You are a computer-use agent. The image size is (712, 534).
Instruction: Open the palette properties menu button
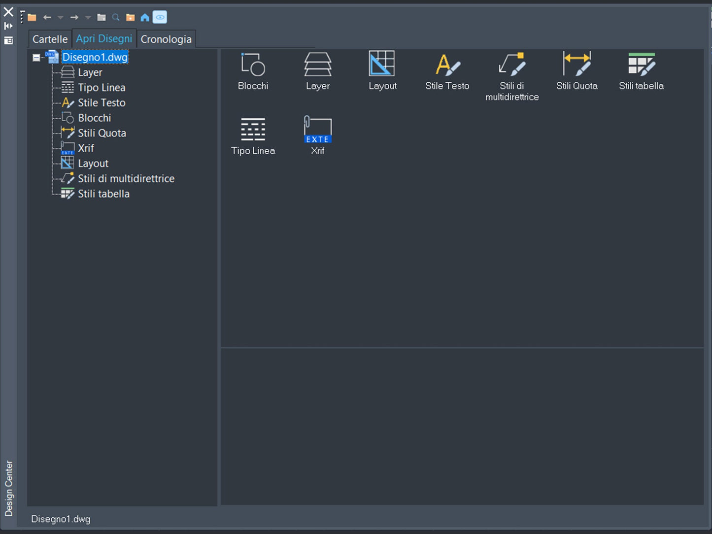point(8,40)
